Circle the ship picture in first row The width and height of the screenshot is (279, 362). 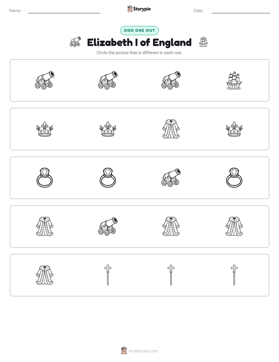click(234, 80)
